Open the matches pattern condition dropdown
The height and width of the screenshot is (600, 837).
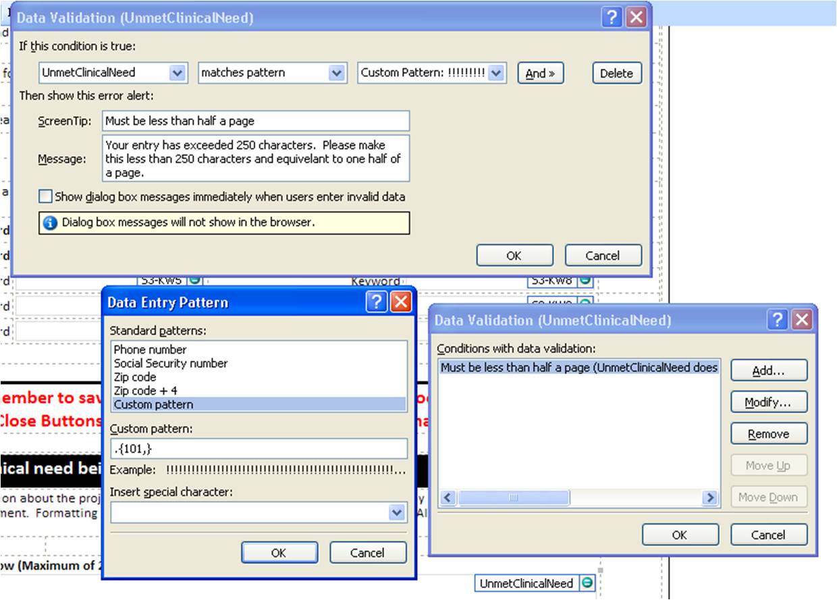point(336,73)
